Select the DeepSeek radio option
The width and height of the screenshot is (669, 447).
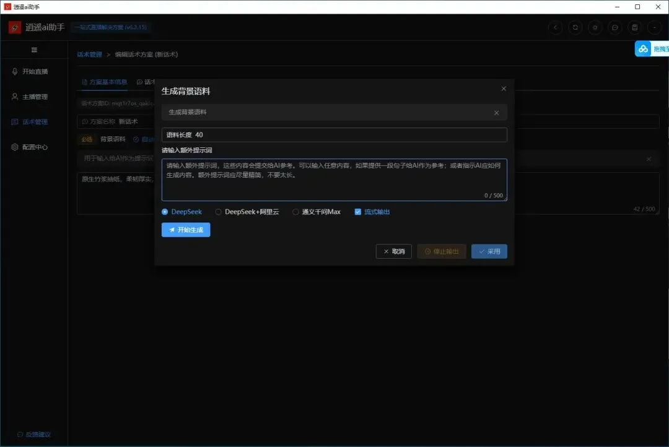(181, 212)
